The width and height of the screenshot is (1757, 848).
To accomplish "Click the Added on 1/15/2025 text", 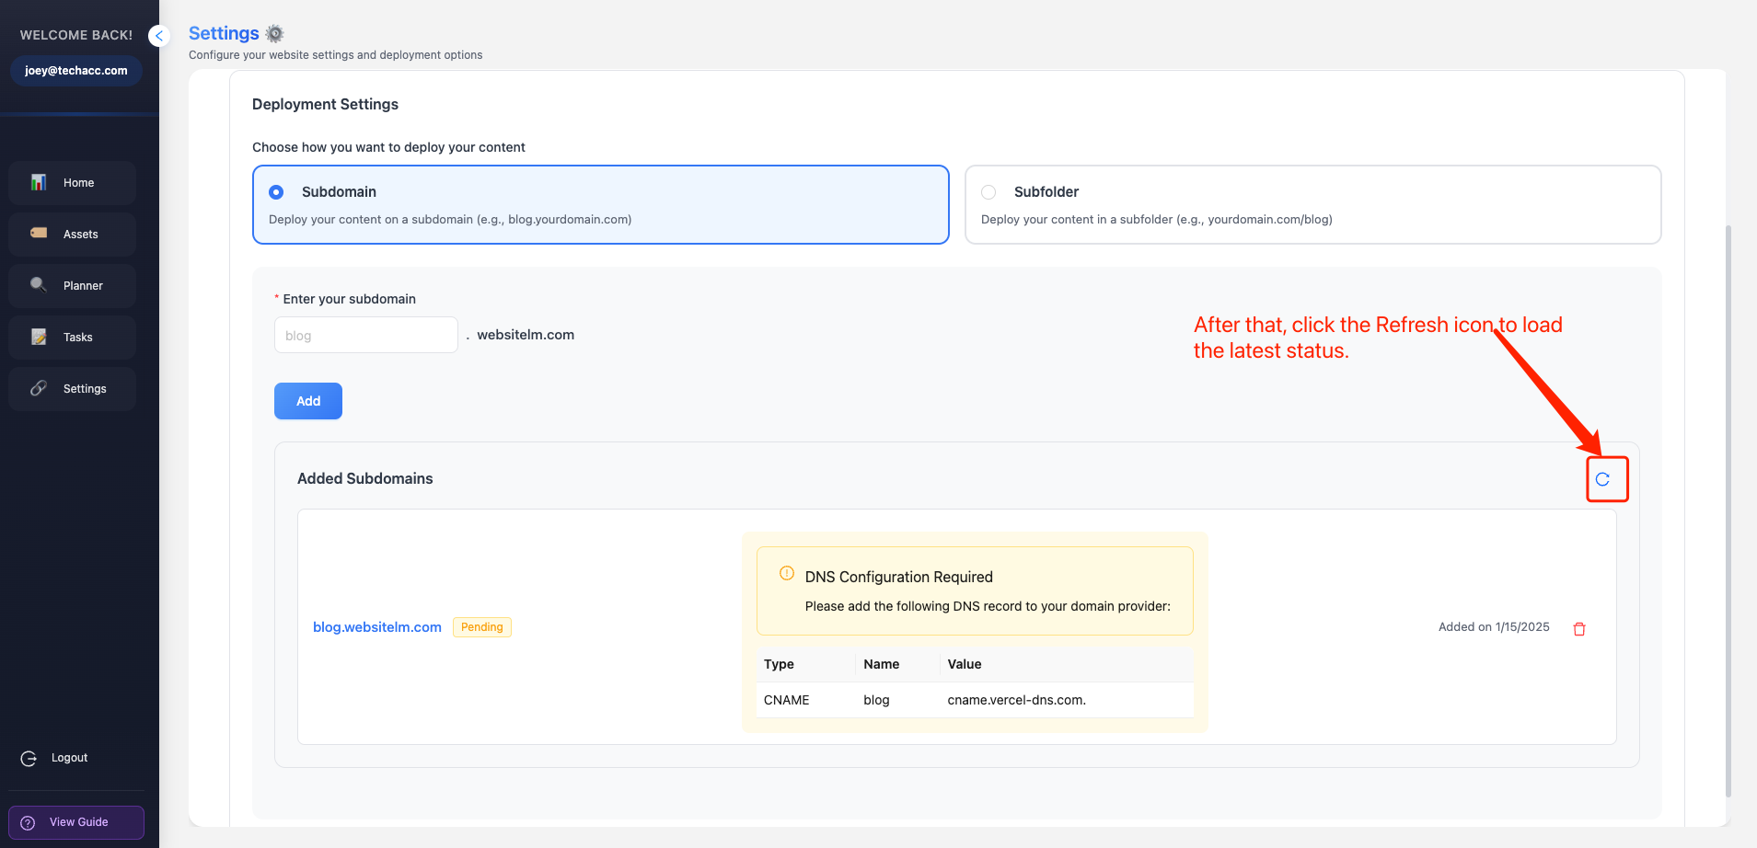I will (x=1494, y=627).
